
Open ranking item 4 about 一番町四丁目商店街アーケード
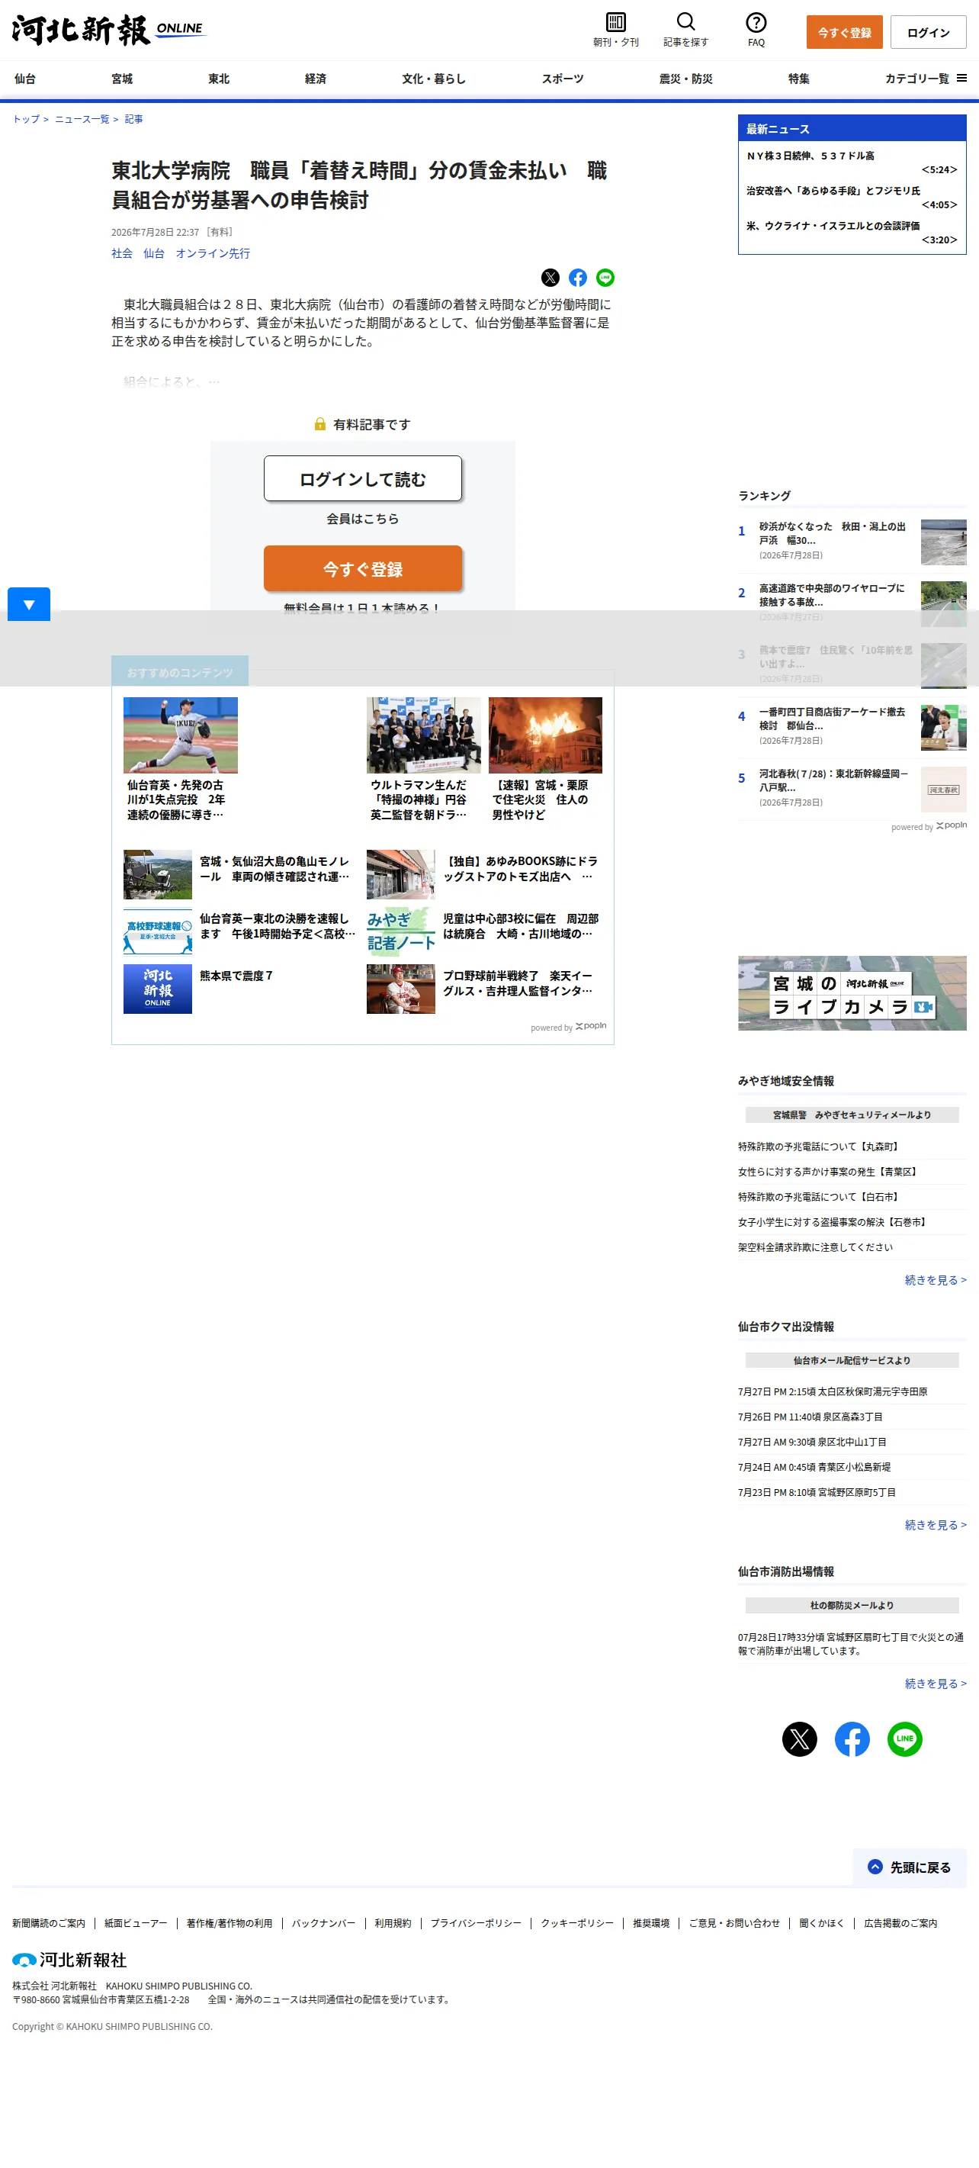(x=833, y=718)
